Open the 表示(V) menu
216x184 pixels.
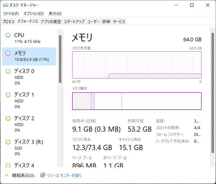(x=55, y=14)
